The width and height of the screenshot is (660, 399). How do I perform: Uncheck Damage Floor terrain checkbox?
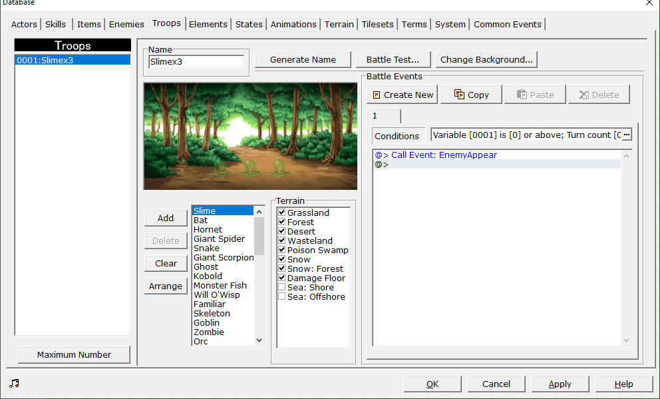(x=282, y=278)
